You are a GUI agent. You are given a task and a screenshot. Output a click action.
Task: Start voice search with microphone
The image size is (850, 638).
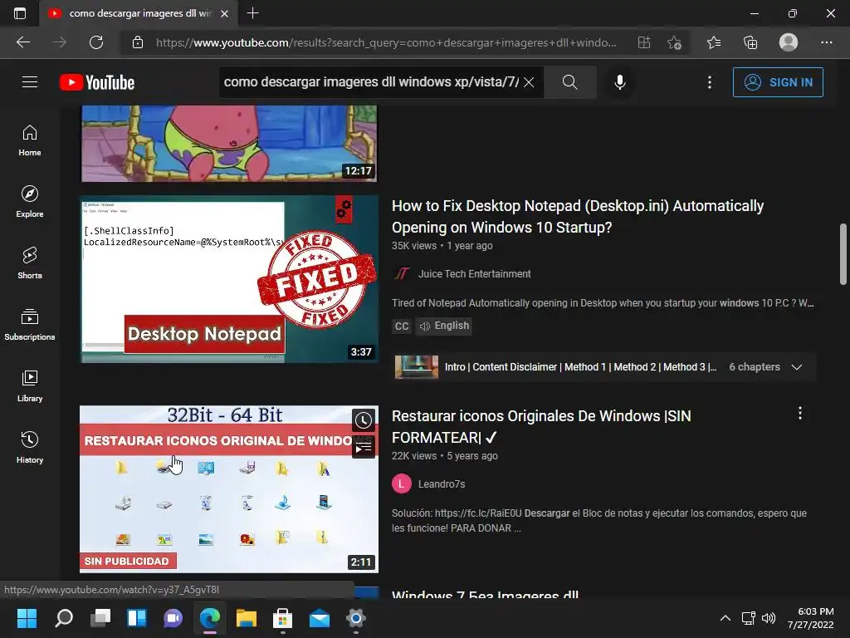click(x=619, y=82)
